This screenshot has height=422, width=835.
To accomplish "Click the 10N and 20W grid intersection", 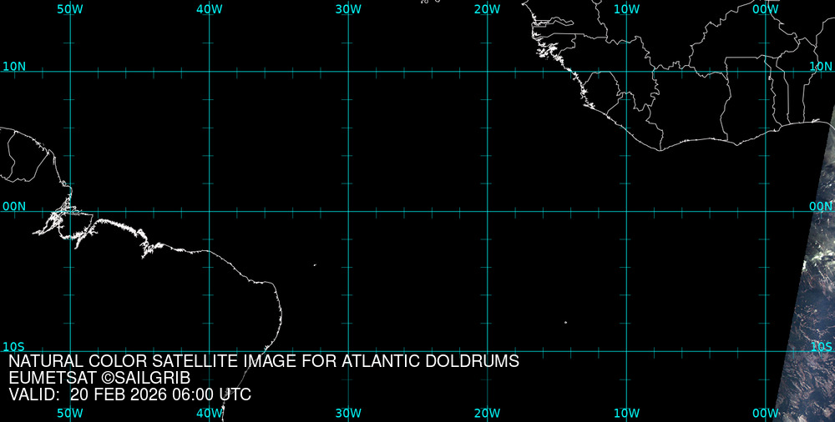I will [x=488, y=72].
